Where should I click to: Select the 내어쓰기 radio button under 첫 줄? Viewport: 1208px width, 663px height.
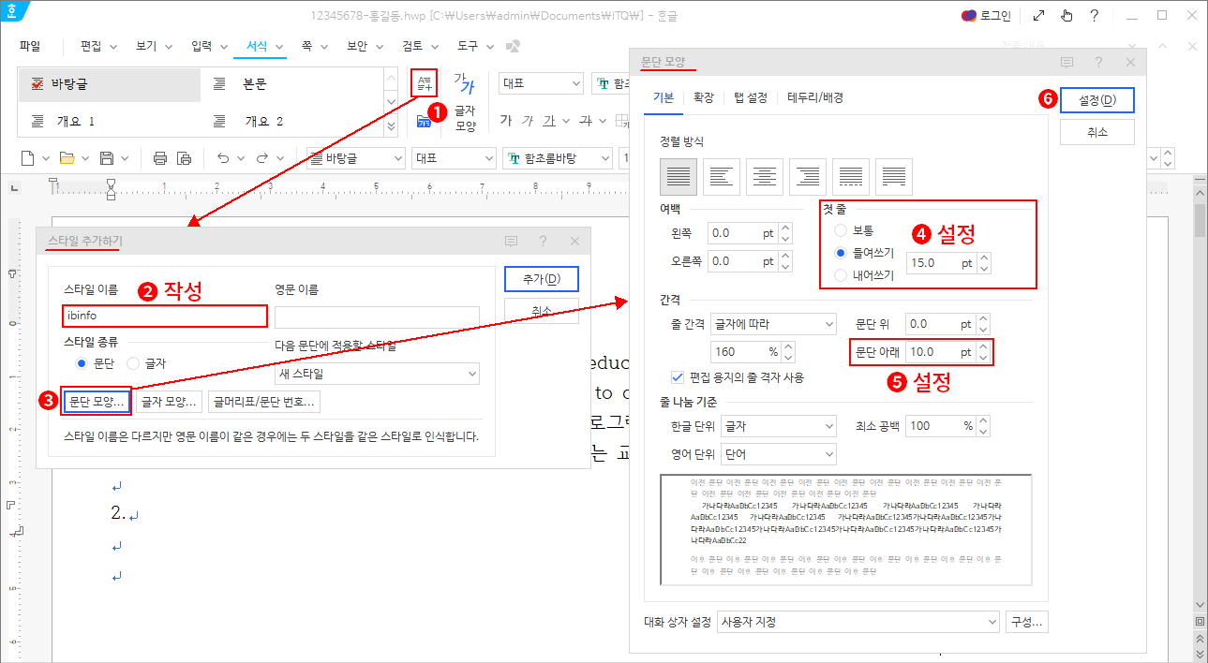(840, 274)
